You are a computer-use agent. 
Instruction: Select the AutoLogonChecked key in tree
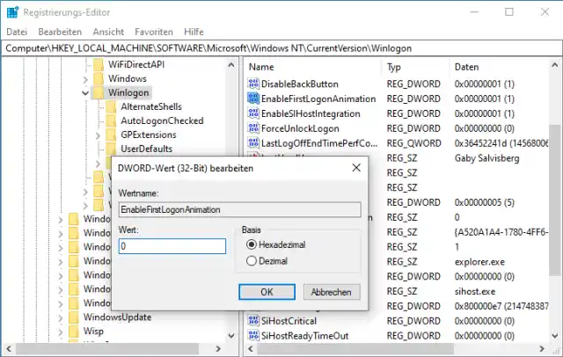161,120
